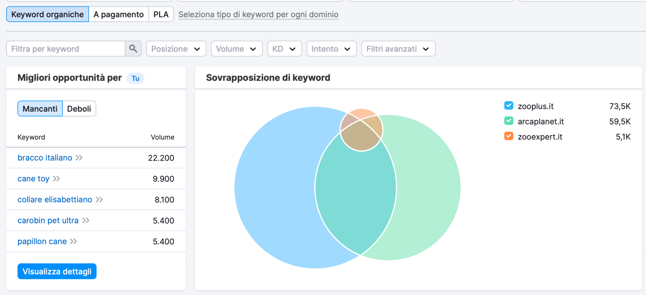
Task: Open the bracco italiano keyword link
Action: (45, 158)
